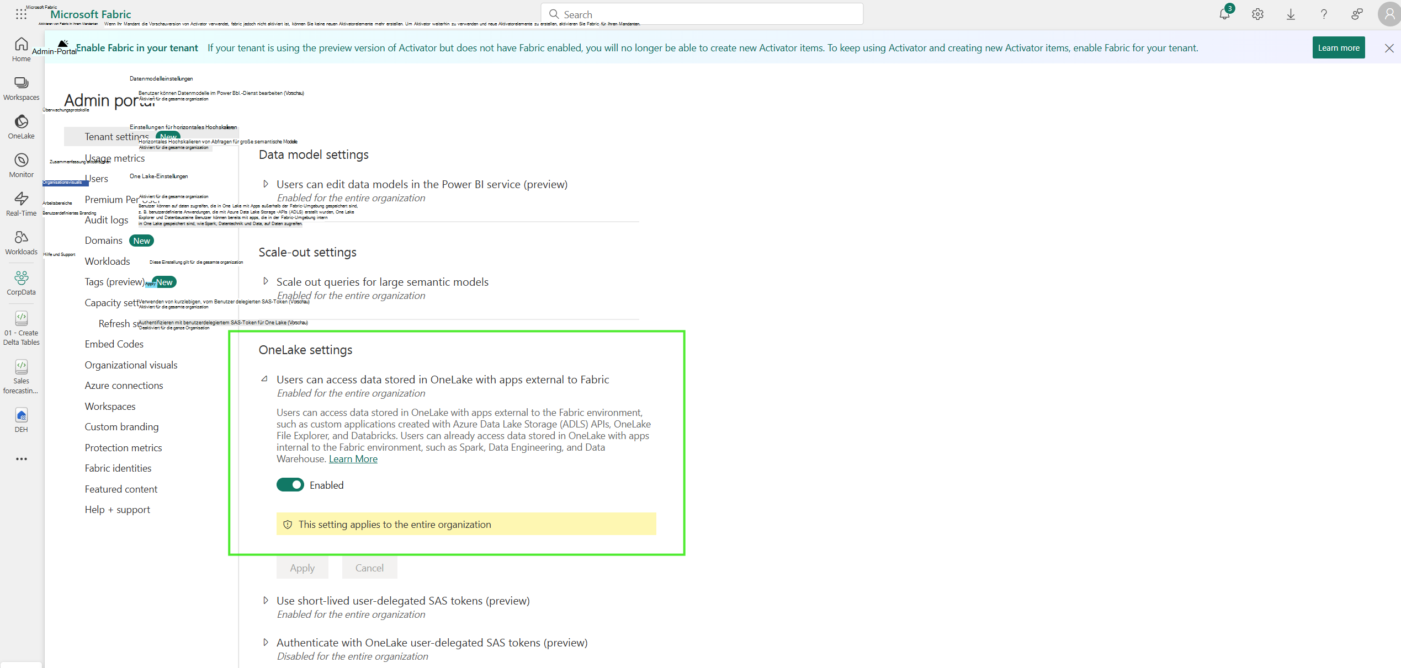Expand Users can edit data models
1401x668 pixels.
(x=266, y=184)
